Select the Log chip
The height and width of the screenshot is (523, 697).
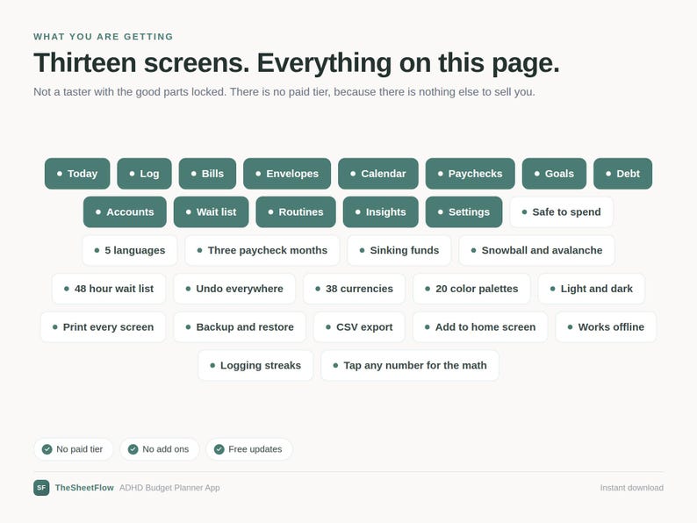pos(144,173)
